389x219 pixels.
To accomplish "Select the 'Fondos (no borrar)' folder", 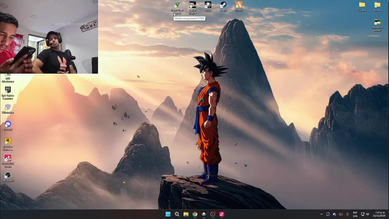I will point(377,25).
